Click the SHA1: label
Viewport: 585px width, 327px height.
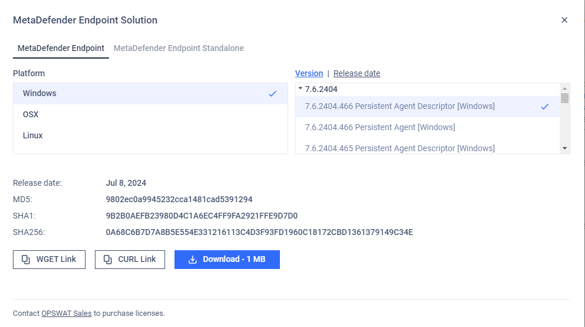(x=24, y=216)
